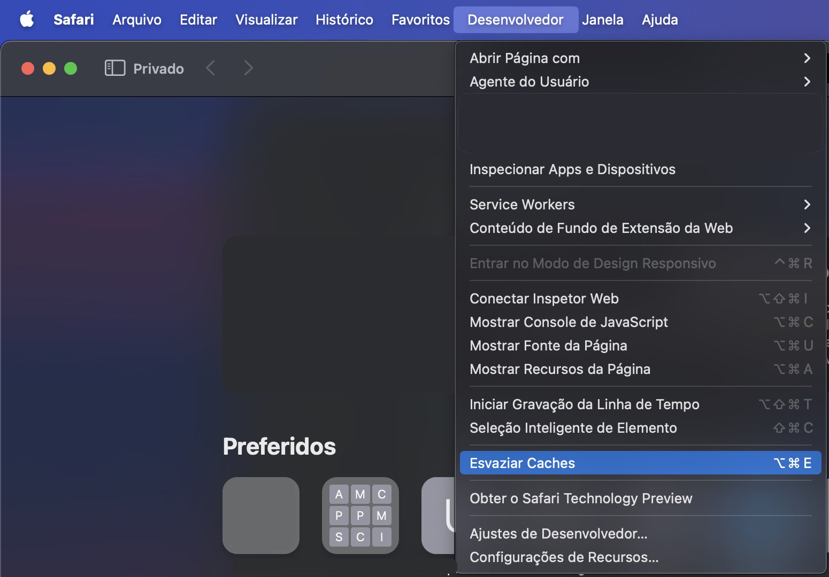829x577 pixels.
Task: Click the forward navigation arrow
Action: click(x=248, y=68)
